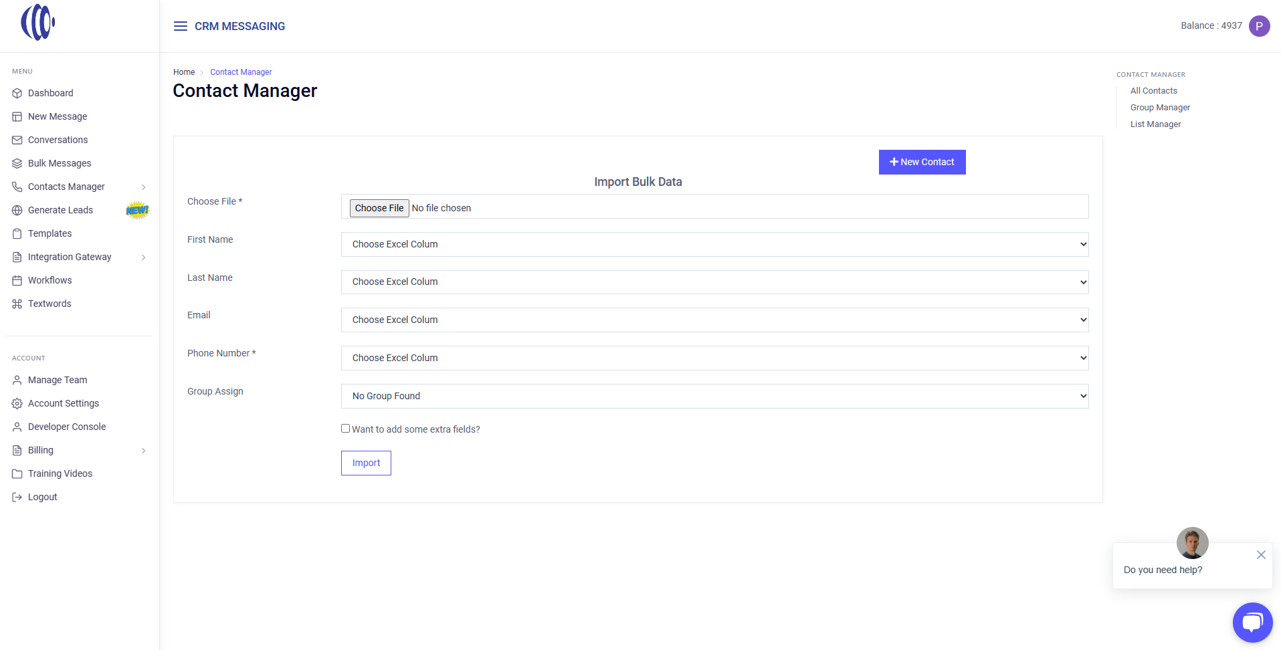Open Manage Team in the sidebar
This screenshot has width=1281, height=650.
(x=58, y=380)
